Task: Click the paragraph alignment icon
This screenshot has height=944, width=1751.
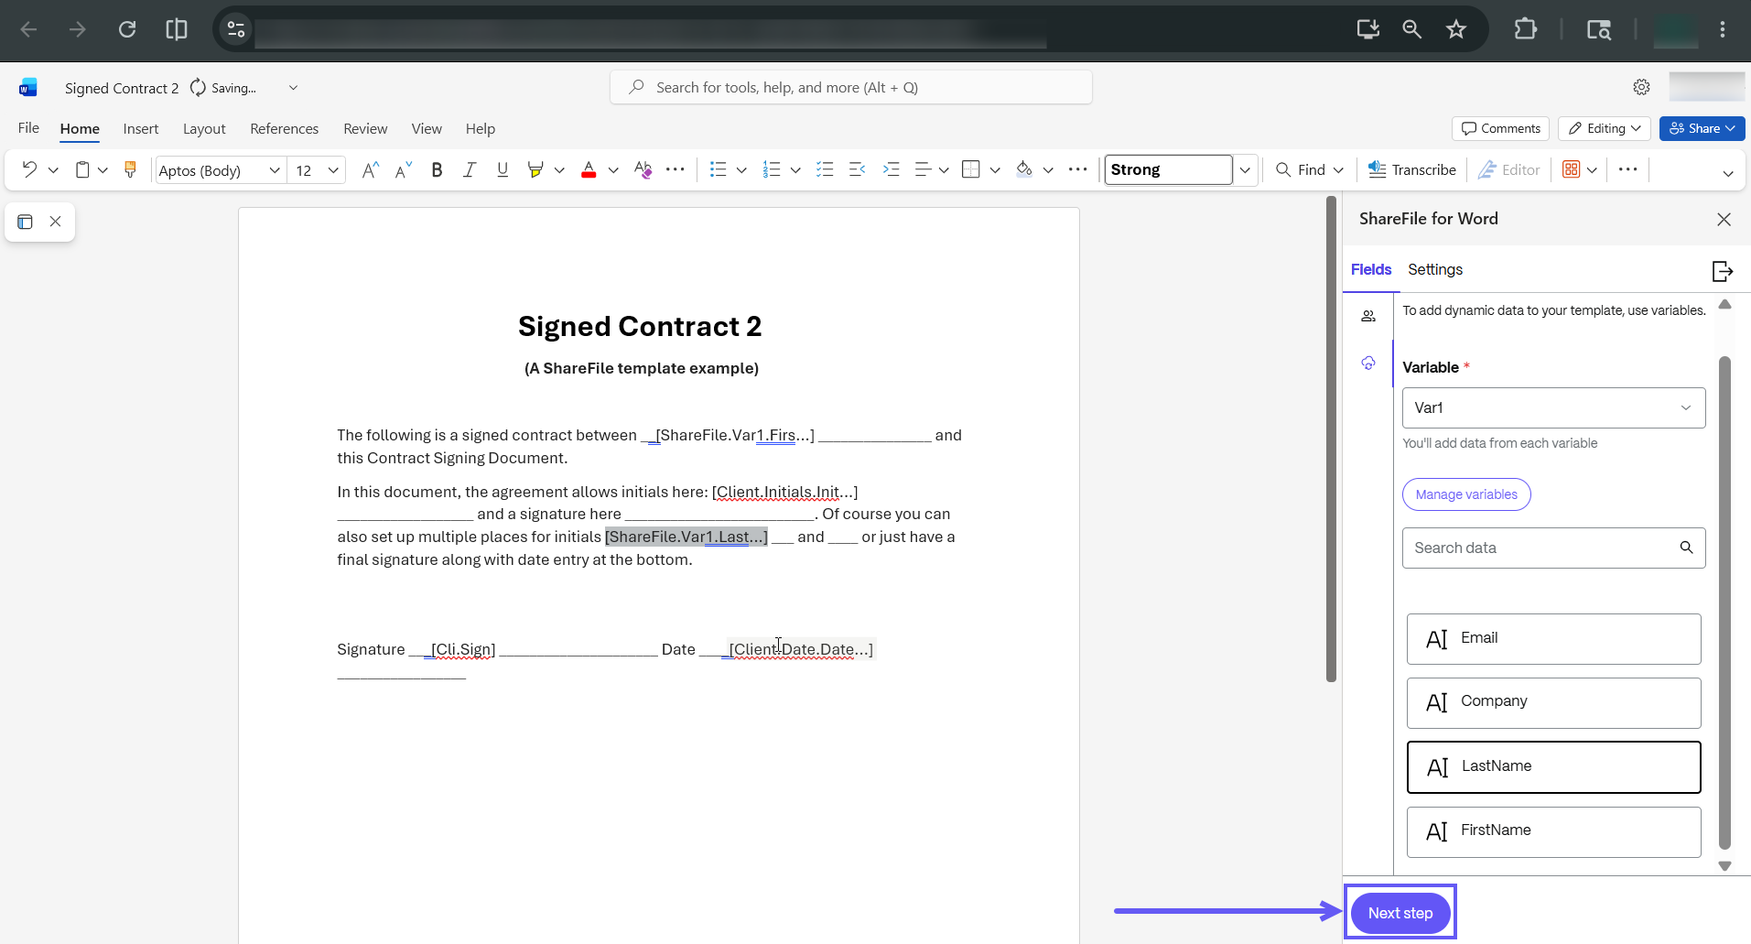Action: pos(923,169)
